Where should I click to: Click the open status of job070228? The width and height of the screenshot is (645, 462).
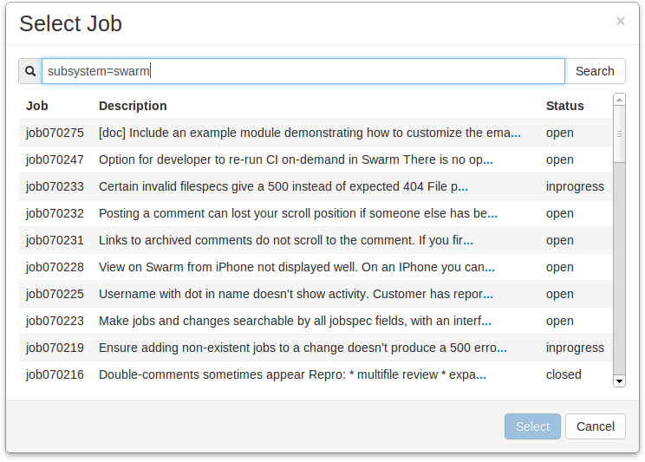pos(559,267)
